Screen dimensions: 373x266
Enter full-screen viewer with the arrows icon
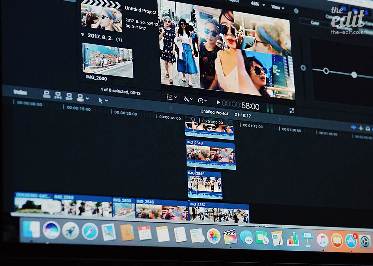(x=292, y=110)
